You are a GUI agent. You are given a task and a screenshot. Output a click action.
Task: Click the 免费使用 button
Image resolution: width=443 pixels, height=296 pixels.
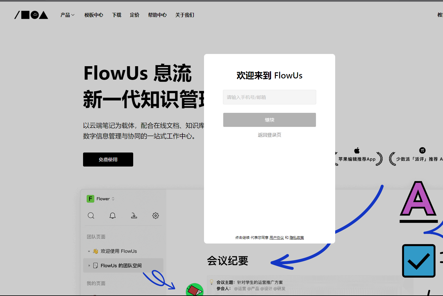click(x=108, y=160)
